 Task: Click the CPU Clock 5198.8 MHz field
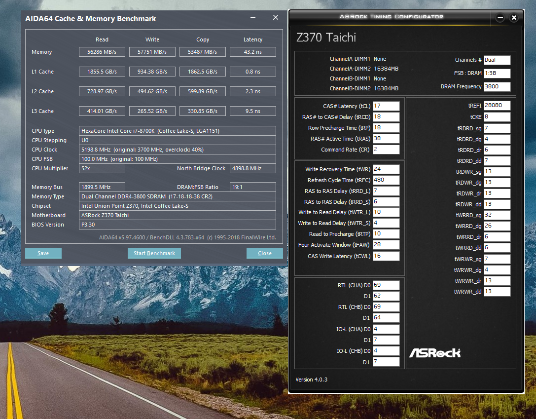[178, 150]
